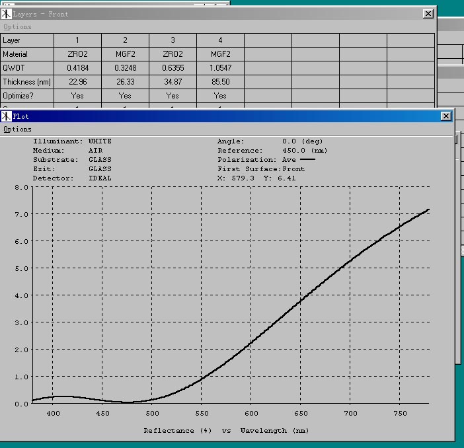This screenshot has height=448, width=464.
Task: Toggle Optimize Yes for layer 2
Action: (x=126, y=96)
